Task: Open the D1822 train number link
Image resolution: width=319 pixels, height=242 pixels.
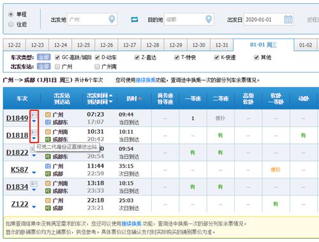Action: pyautogui.click(x=17, y=153)
